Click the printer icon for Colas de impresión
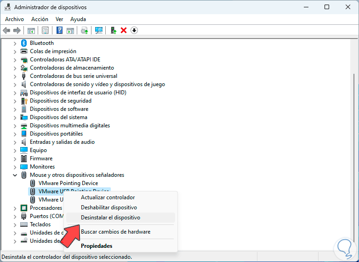 [24, 51]
